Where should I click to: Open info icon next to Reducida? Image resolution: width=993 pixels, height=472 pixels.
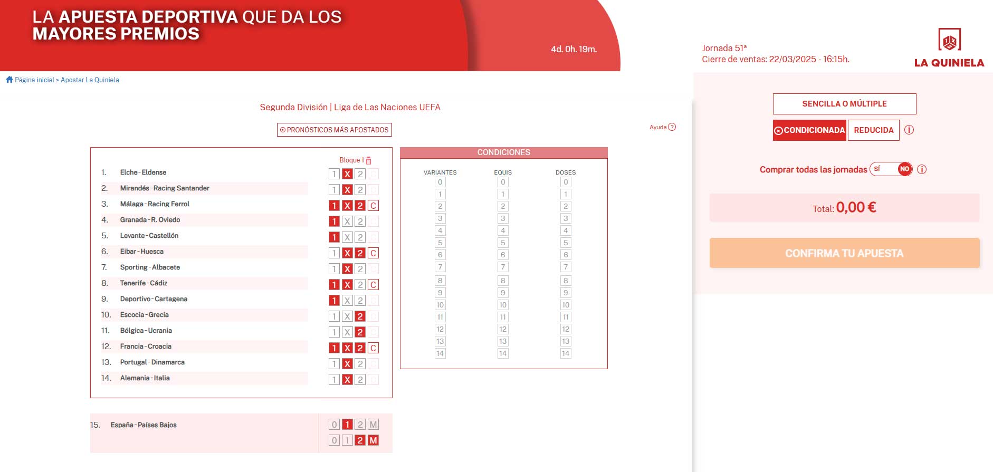click(x=909, y=130)
